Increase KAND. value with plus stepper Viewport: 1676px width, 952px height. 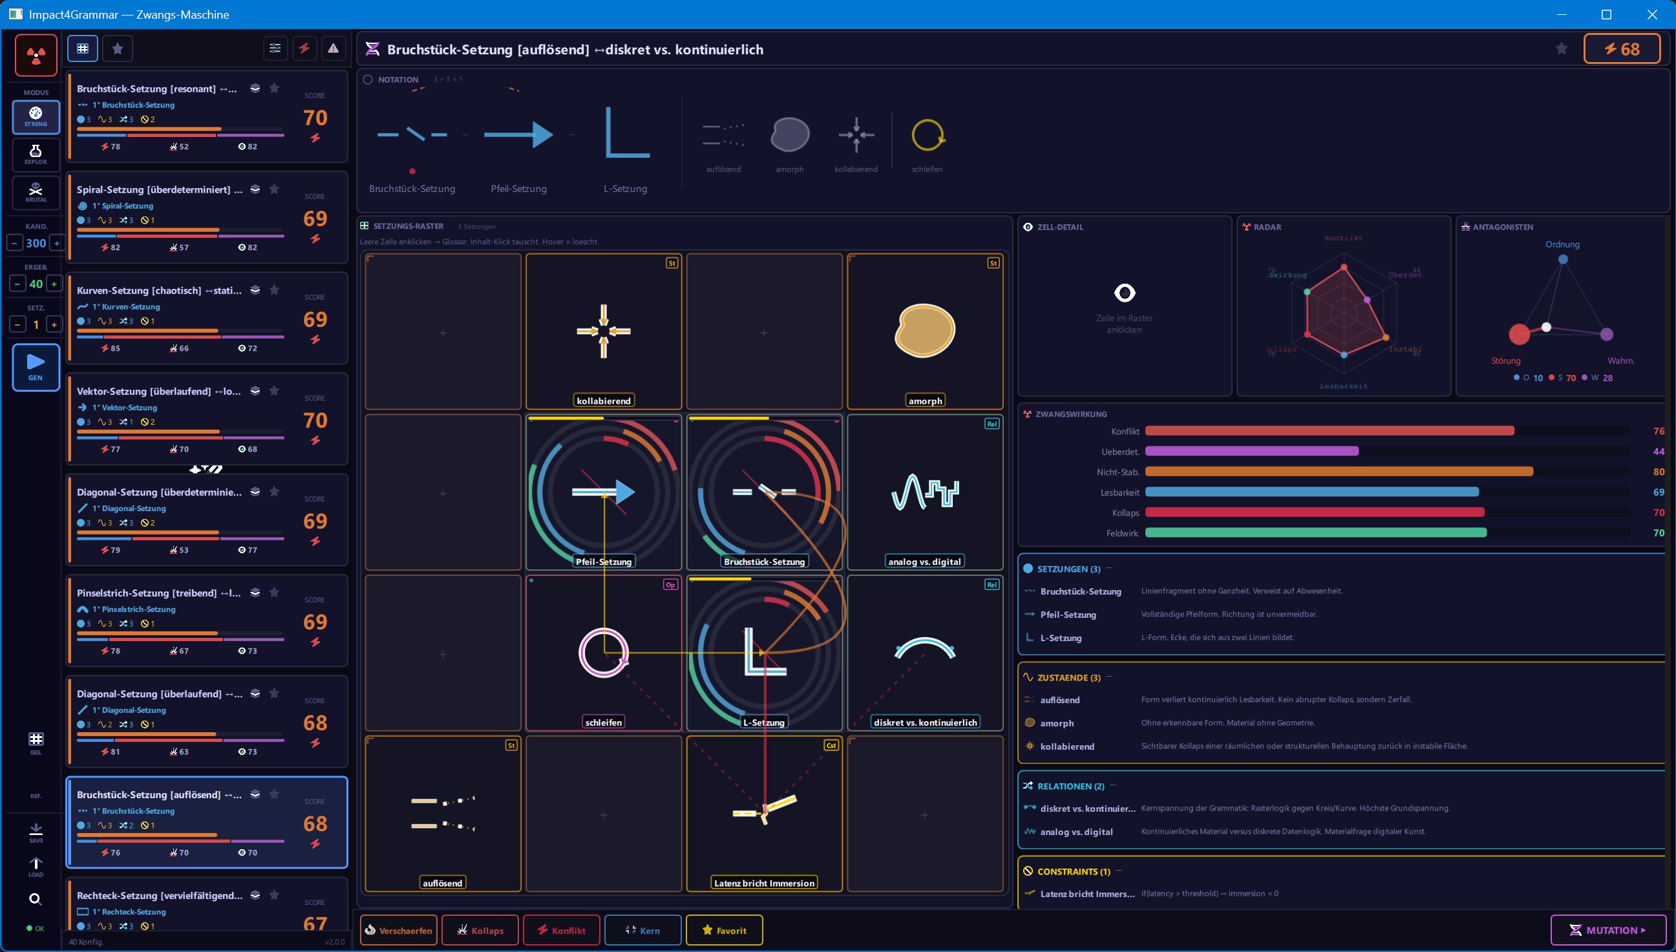coord(57,243)
